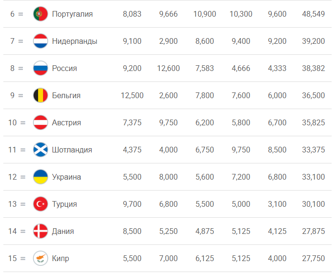This screenshot has height=273, width=334.
Task: Click the Russia flag icon
Action: point(41,69)
